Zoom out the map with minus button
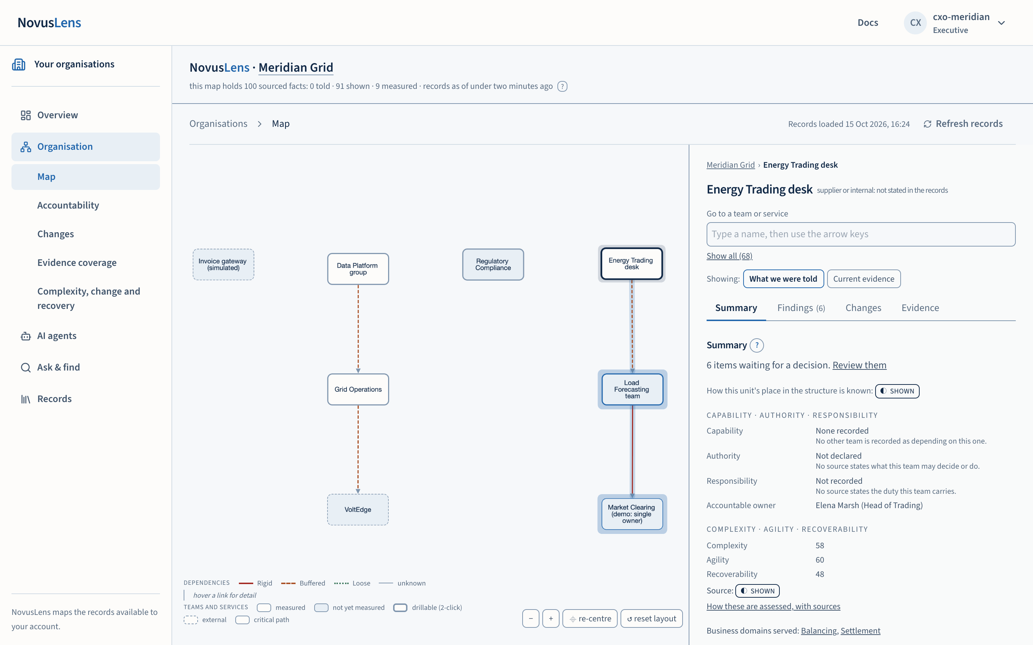 tap(530, 618)
